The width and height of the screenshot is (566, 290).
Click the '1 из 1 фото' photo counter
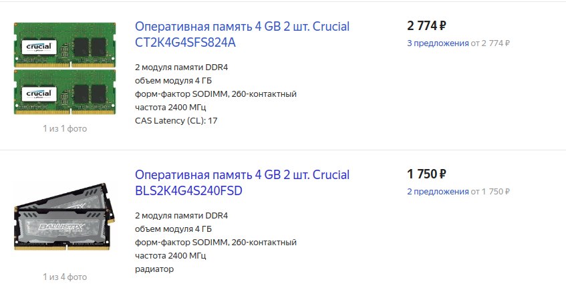(x=65, y=128)
